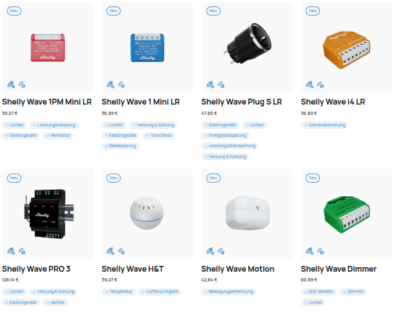This screenshot has width=394, height=313.
Task: Click the white Shelly Wave Motion sensor image
Action: [x=248, y=213]
